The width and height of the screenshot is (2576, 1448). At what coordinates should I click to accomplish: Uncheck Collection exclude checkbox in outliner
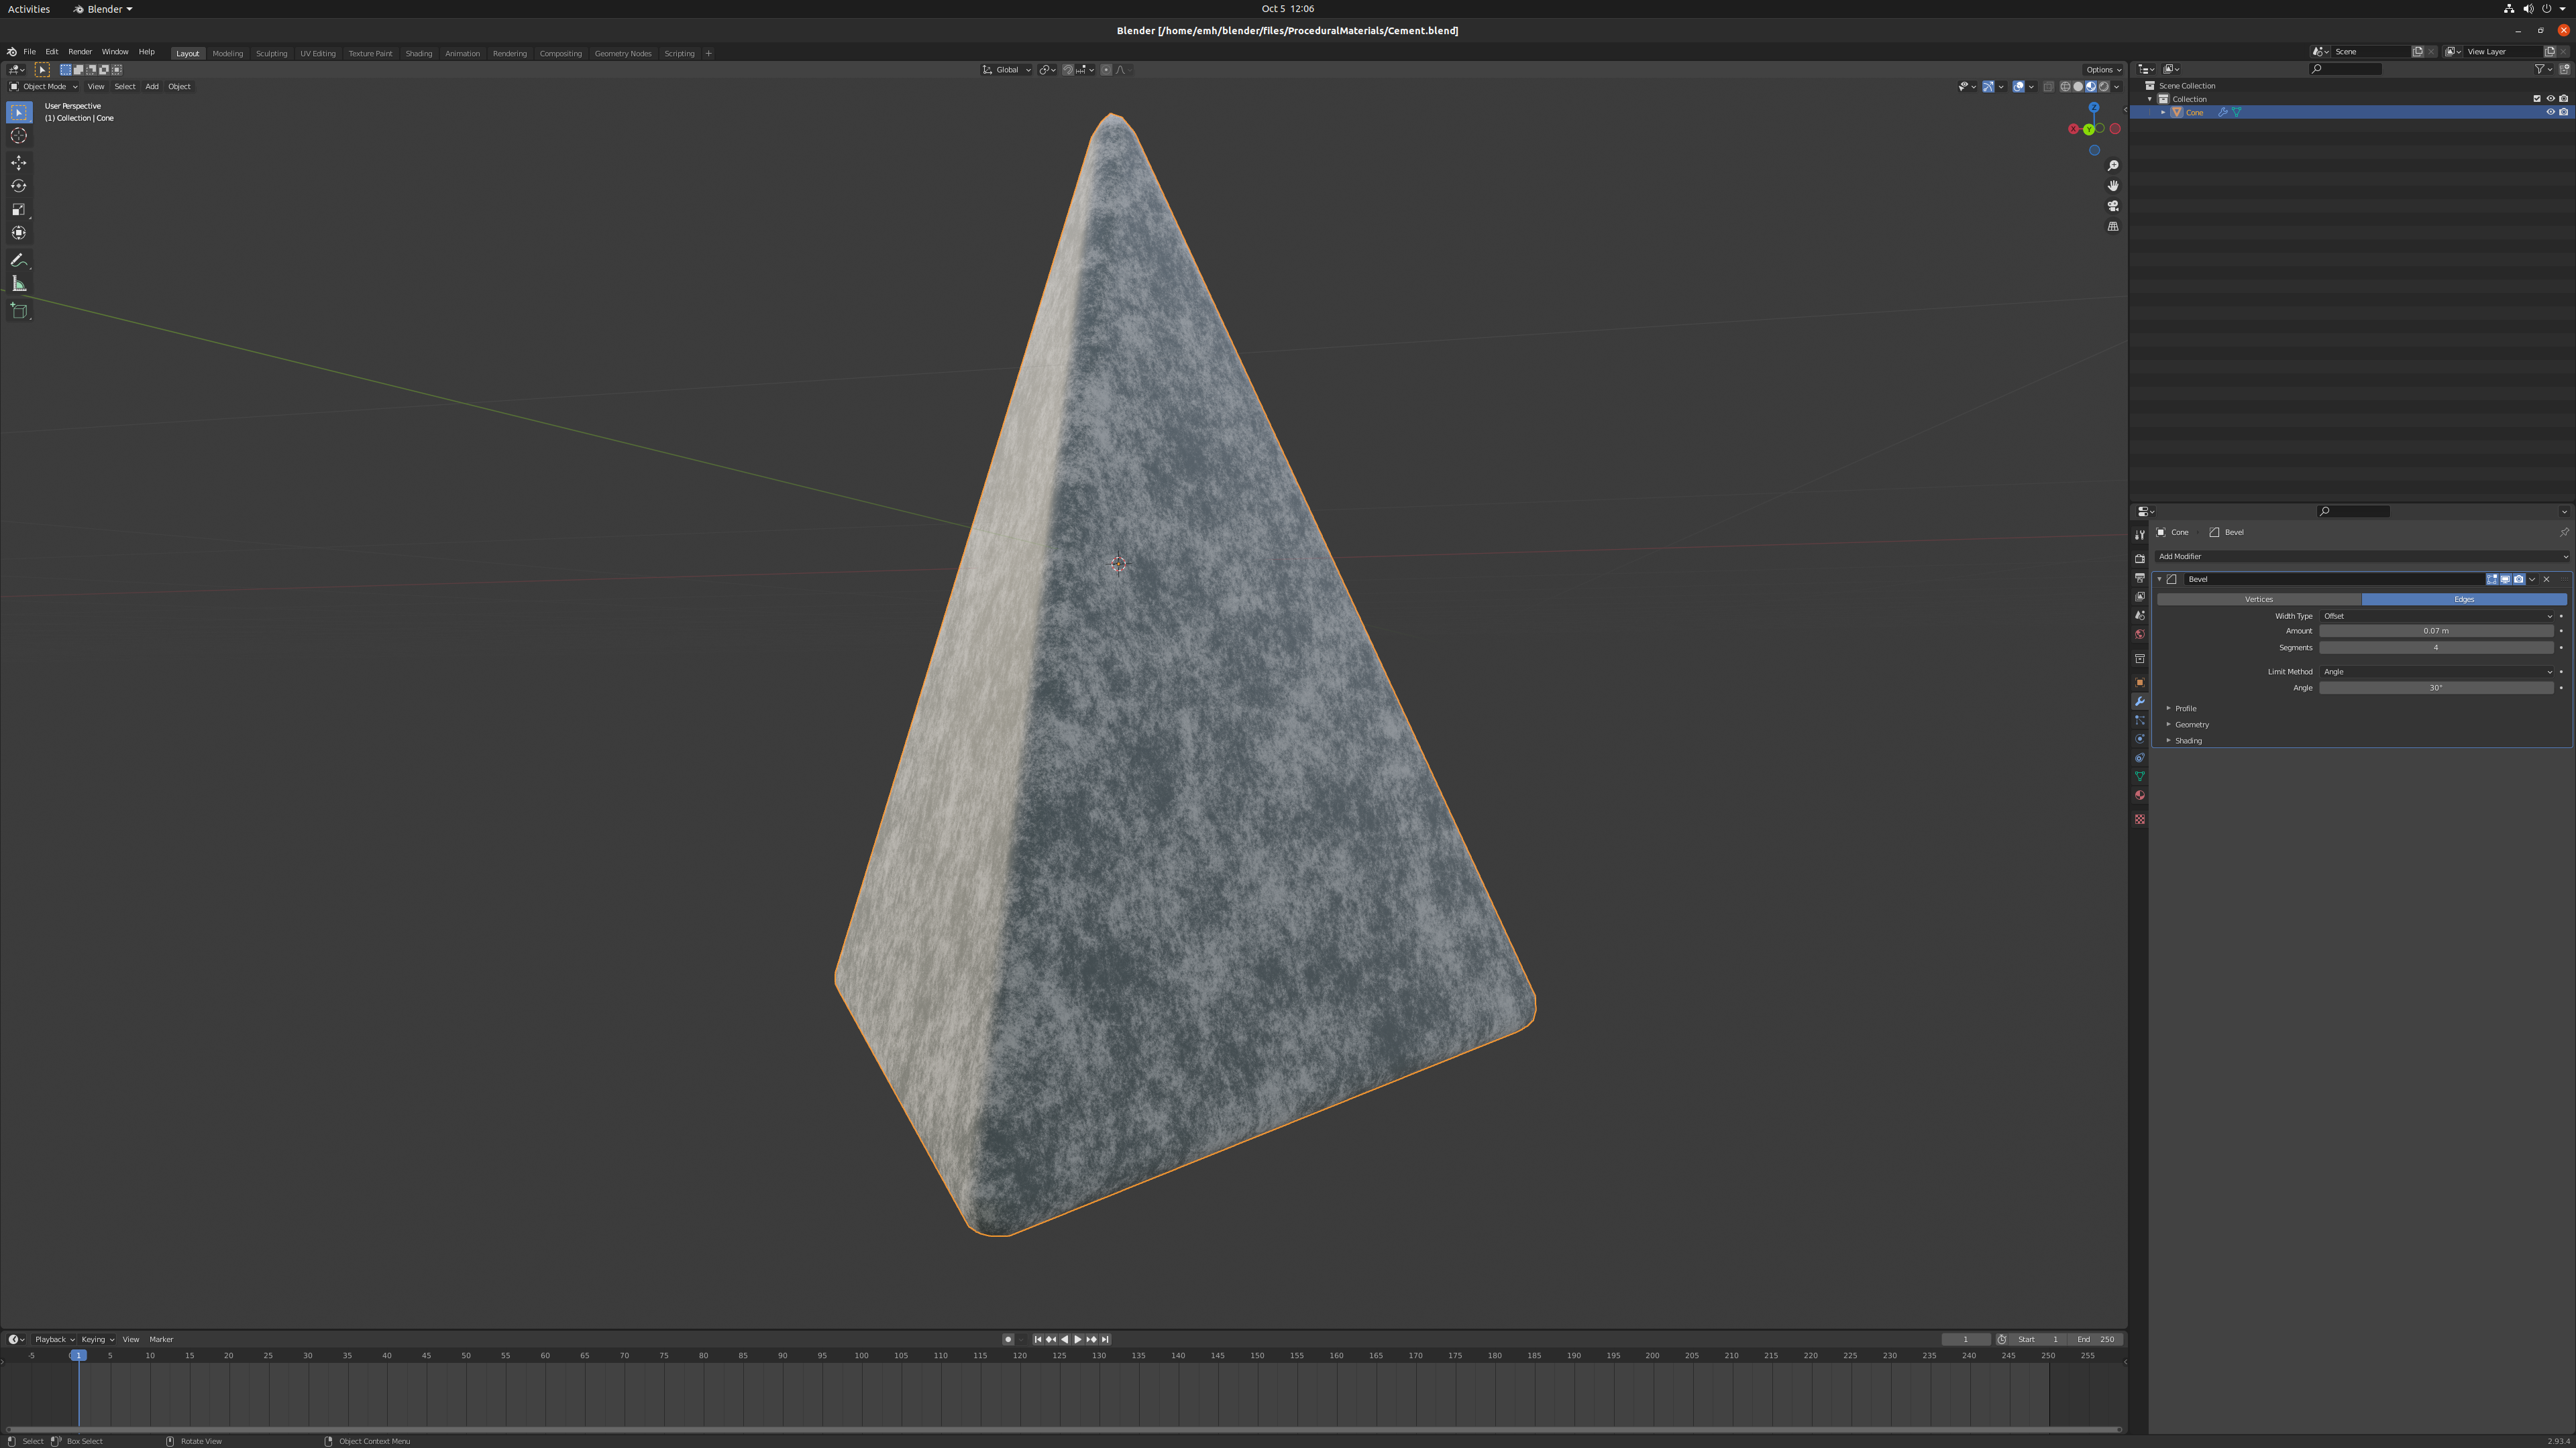[2537, 99]
